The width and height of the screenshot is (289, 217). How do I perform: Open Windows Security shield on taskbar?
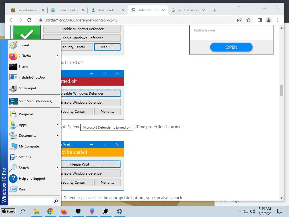[x=78, y=211]
